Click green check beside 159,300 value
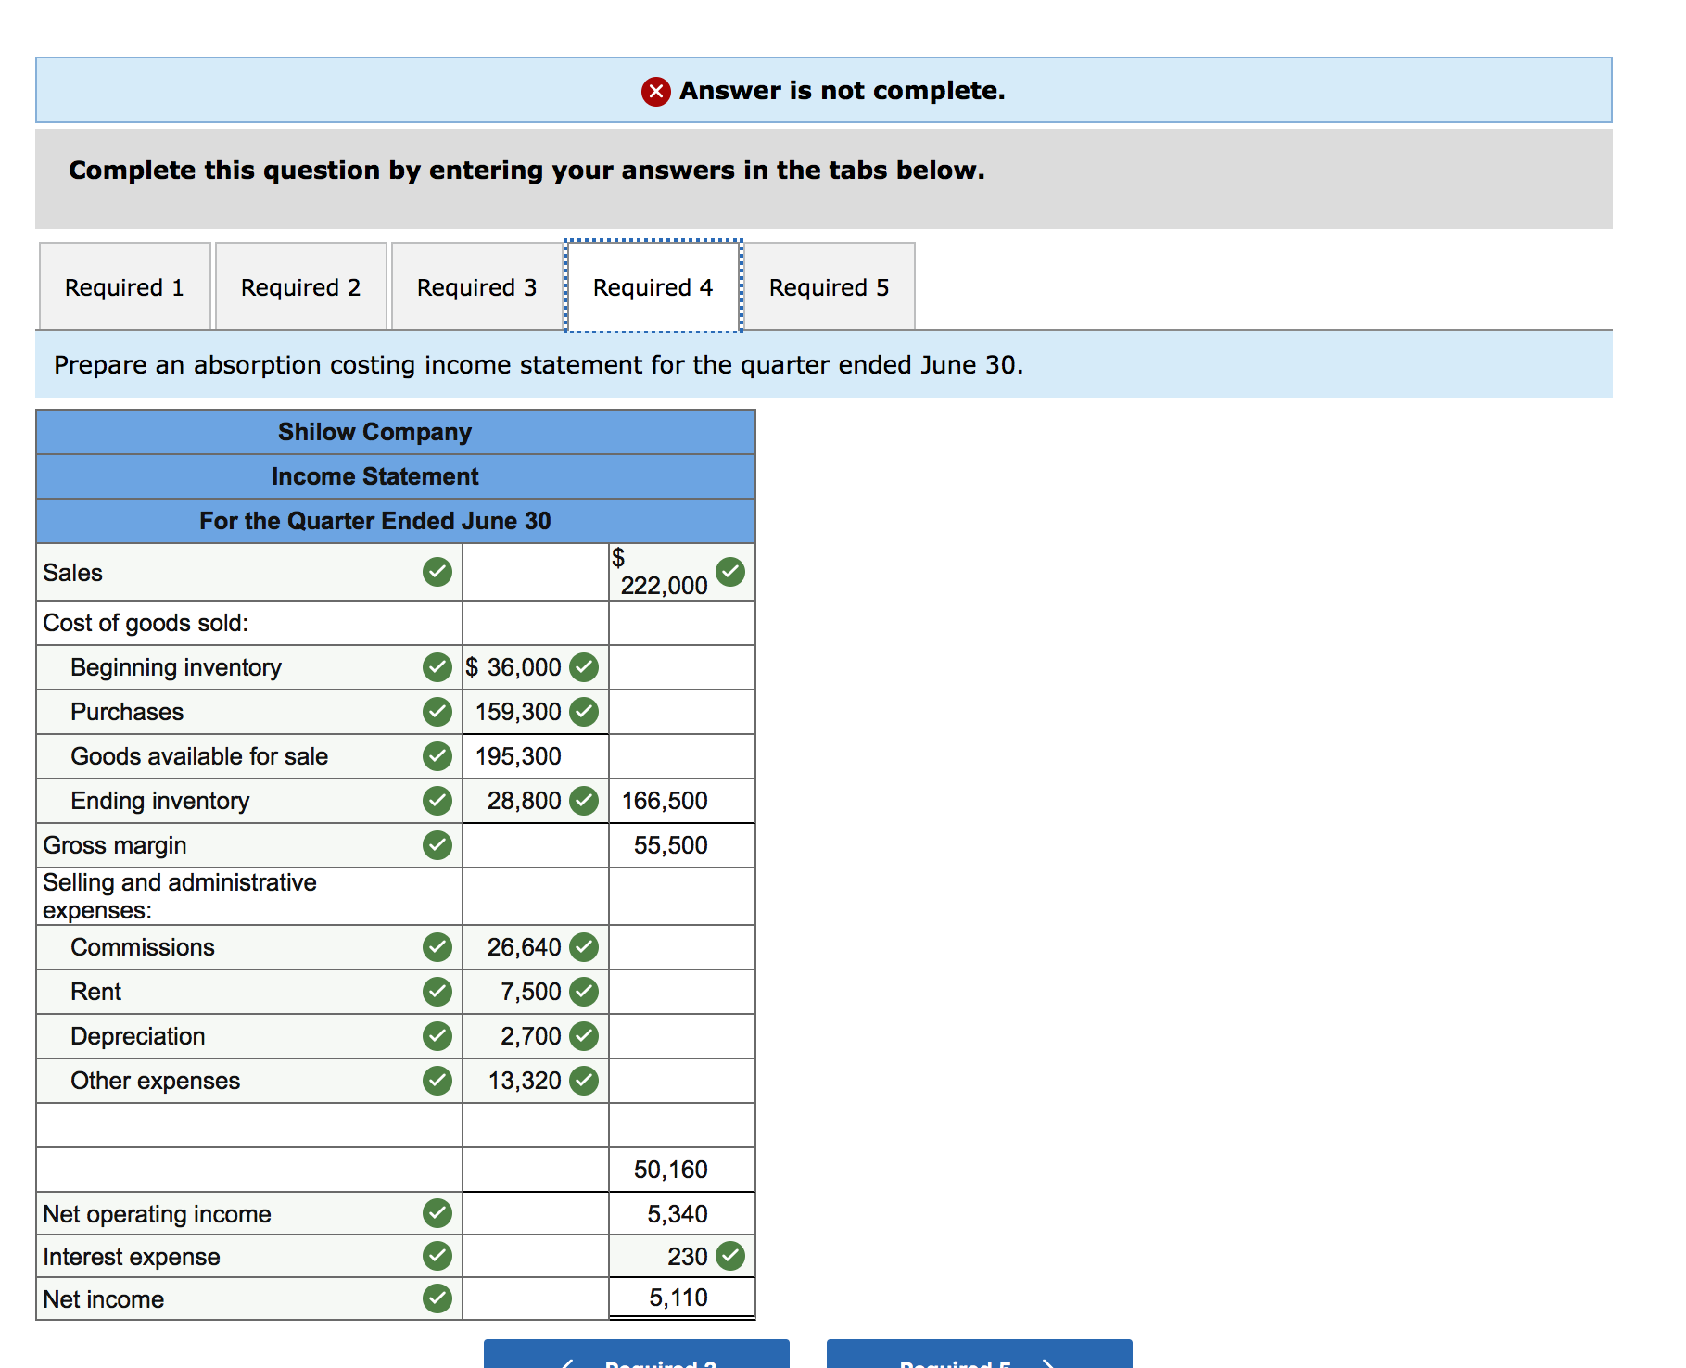Viewport: 1686px width, 1368px height. (x=584, y=712)
